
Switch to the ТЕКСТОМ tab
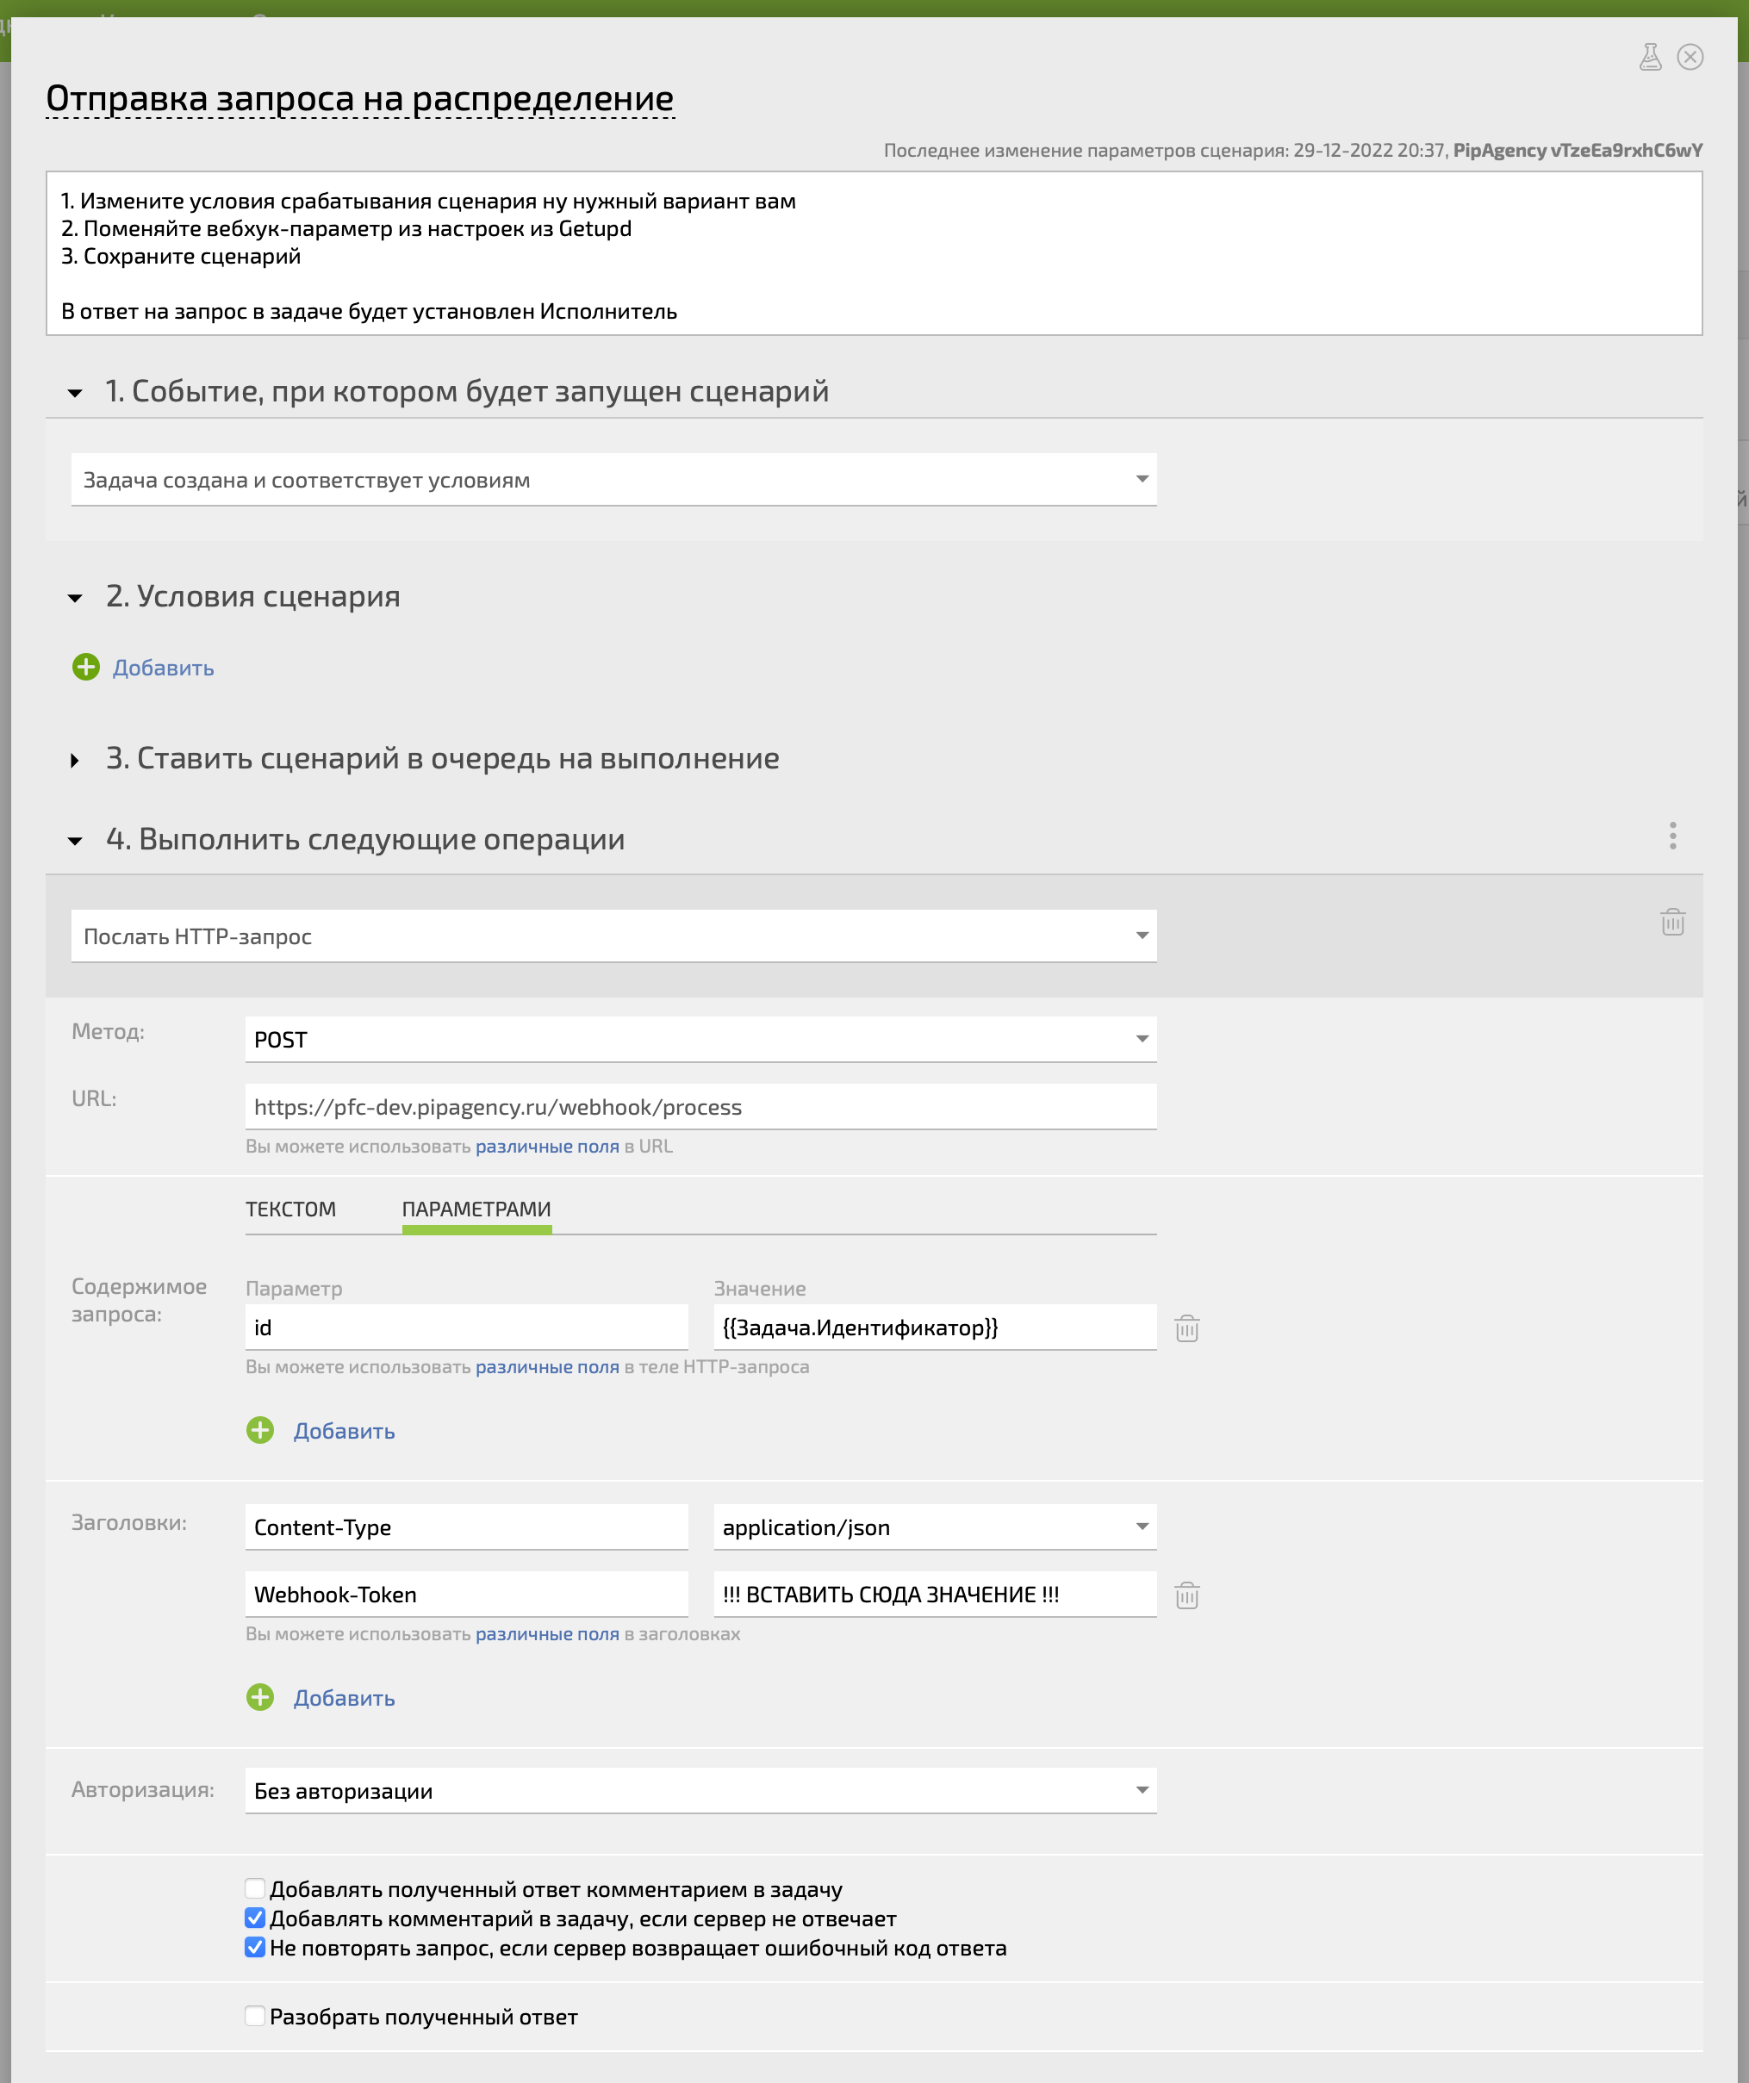click(x=290, y=1209)
